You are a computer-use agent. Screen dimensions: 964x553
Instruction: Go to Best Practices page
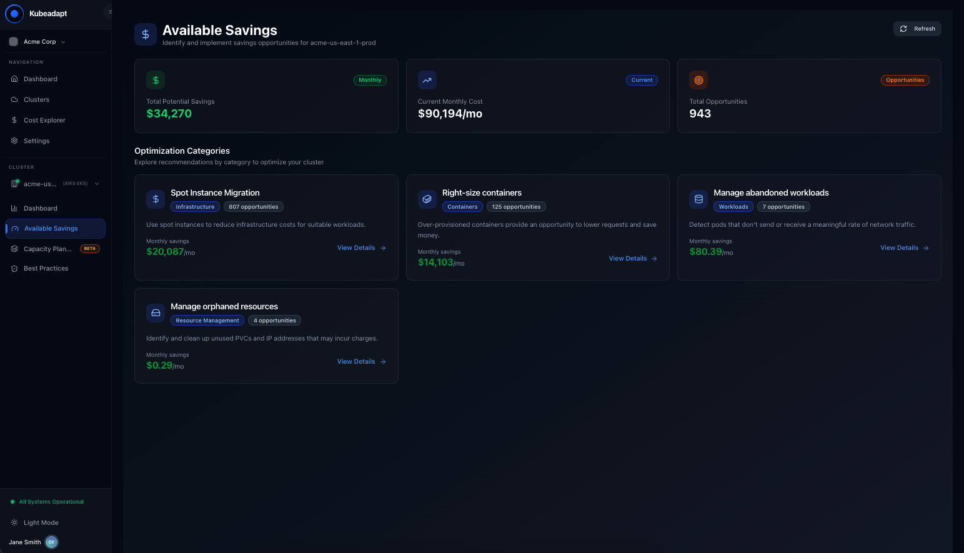tap(46, 269)
